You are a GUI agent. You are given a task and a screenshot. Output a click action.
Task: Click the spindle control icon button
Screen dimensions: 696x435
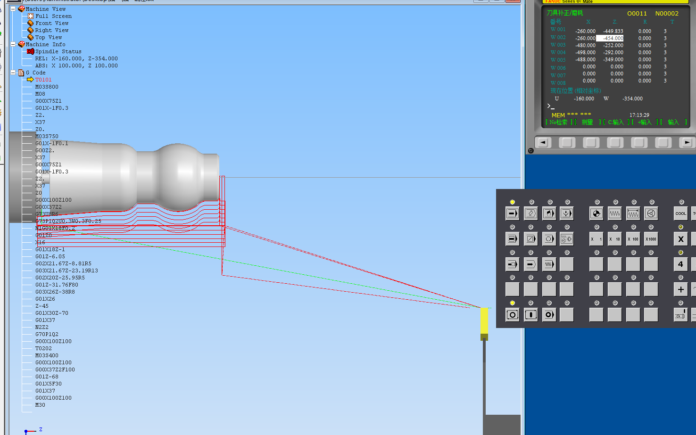click(x=681, y=315)
